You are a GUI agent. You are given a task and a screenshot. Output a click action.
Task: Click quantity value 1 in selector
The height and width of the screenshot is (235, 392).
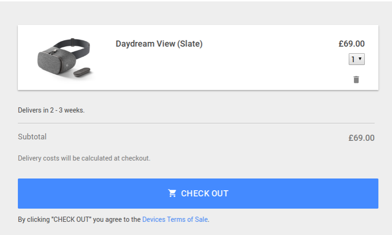[x=352, y=59]
